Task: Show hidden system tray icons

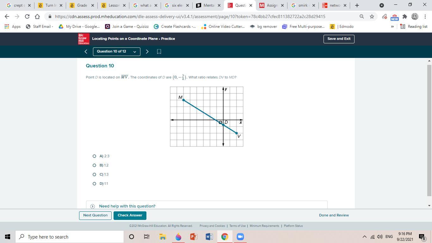Action: click(364, 237)
